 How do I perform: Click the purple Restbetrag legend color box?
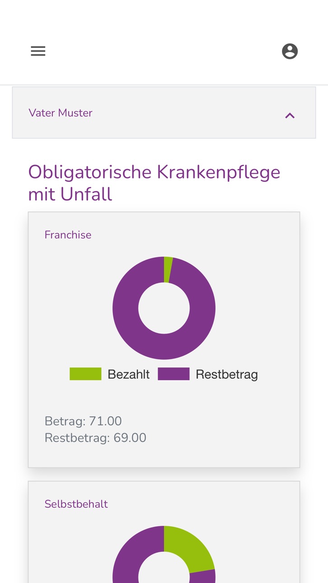[173, 374]
